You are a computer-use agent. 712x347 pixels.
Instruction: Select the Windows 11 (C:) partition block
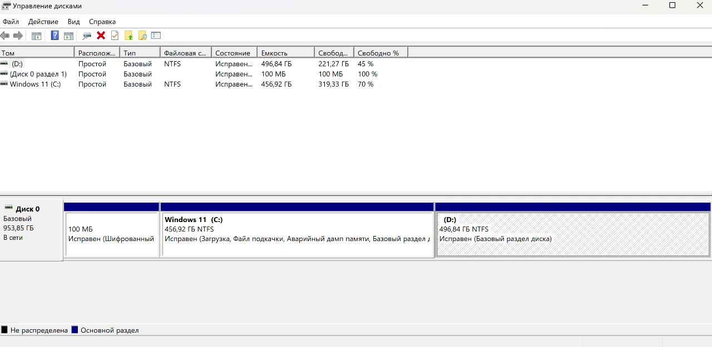pos(297,230)
